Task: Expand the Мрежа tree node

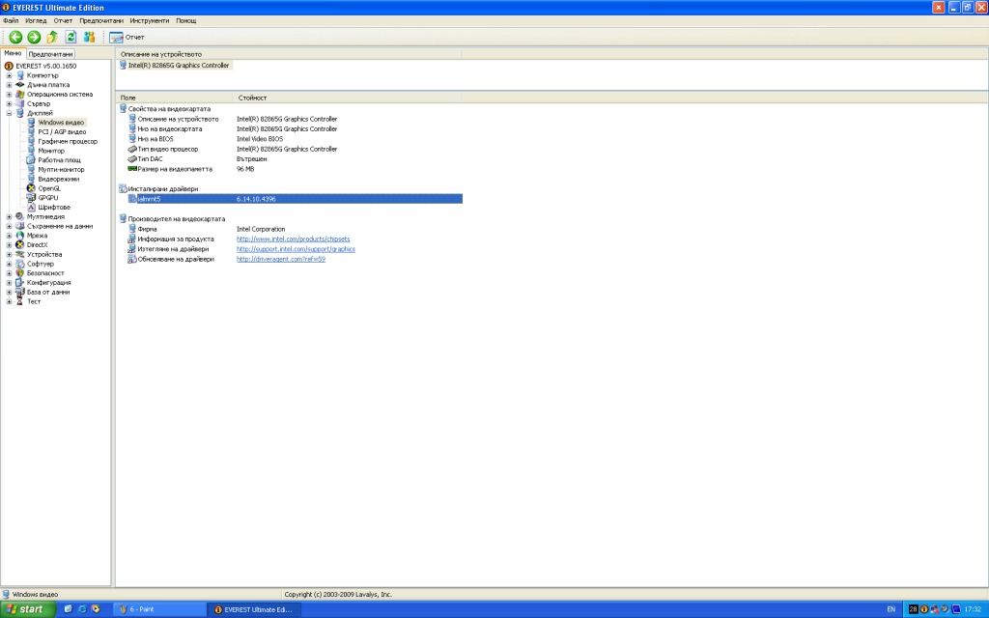Action: pyautogui.click(x=9, y=236)
